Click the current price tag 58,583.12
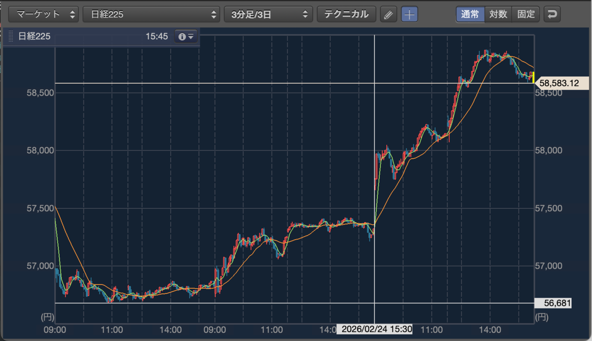Viewport: 592px width, 341px height. click(561, 83)
